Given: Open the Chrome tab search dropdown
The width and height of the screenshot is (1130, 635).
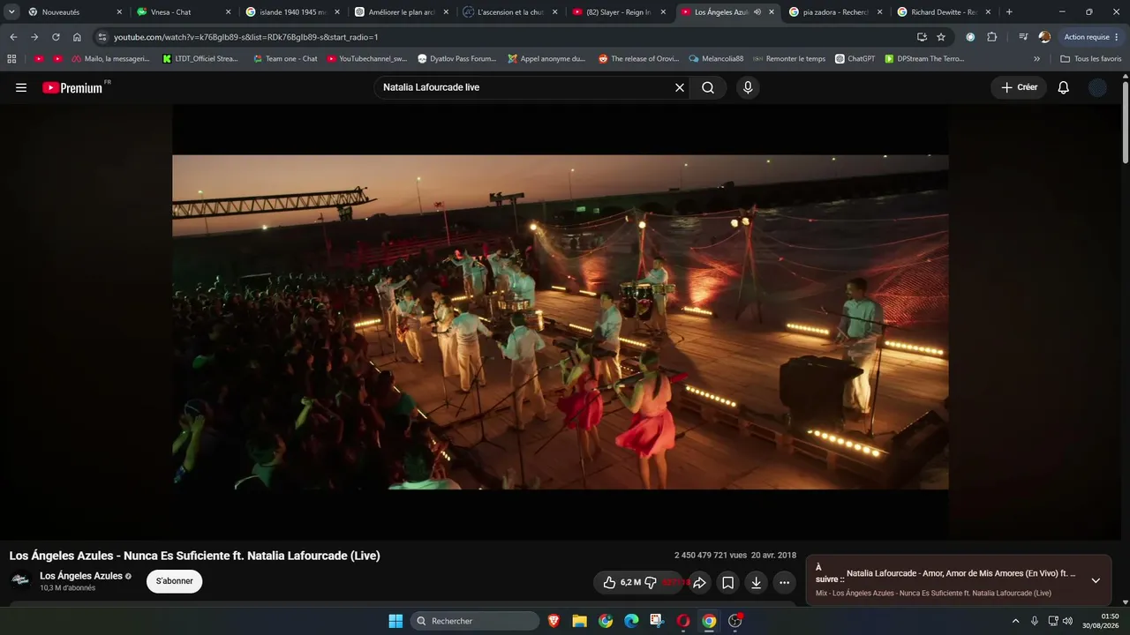Looking at the screenshot, I should click(12, 12).
